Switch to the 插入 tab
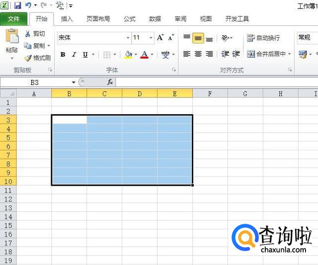 coord(67,19)
